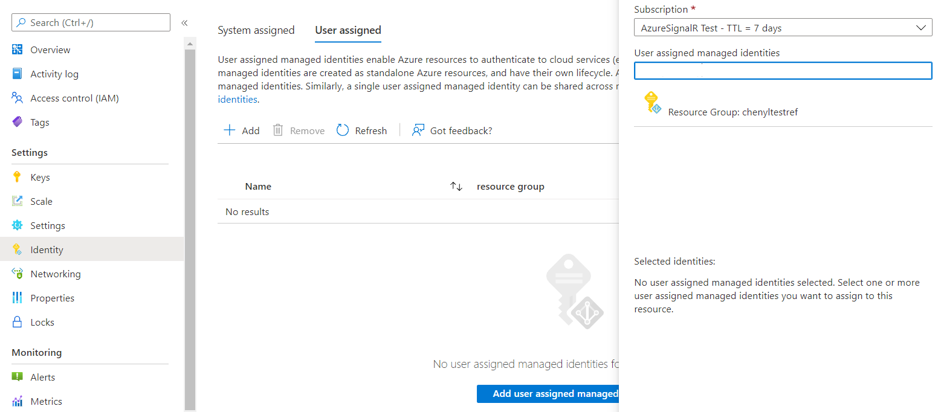Open the identities hyperlink in description

click(x=237, y=99)
